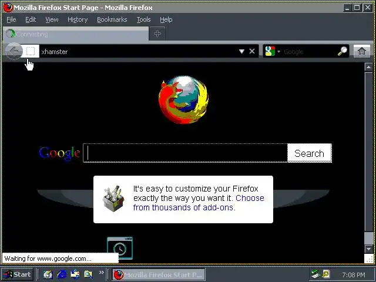Viewport: 376px width, 282px height.
Task: Click Show Desktop quick launch icon
Action: (x=48, y=274)
